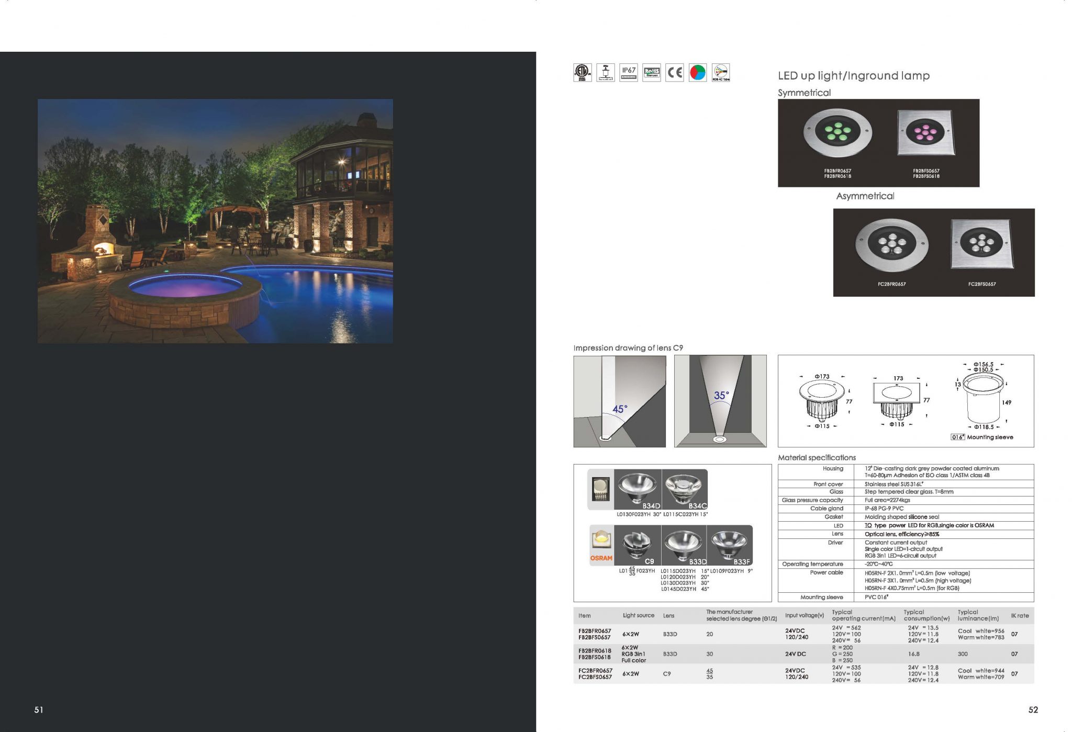Click the CE mark icon
The width and height of the screenshot is (1072, 732).
click(x=675, y=72)
